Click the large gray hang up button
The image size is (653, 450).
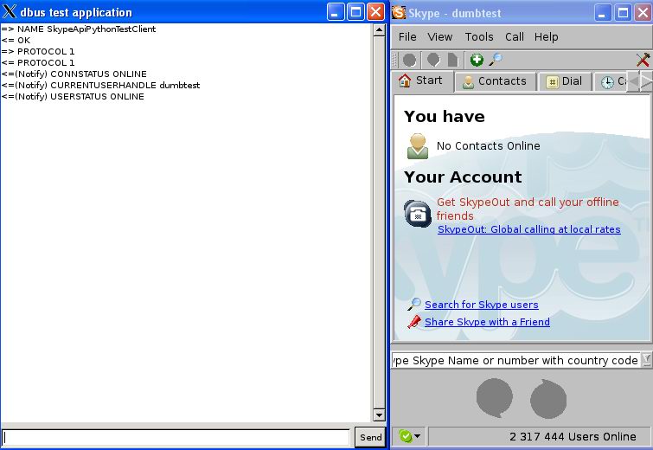548,399
